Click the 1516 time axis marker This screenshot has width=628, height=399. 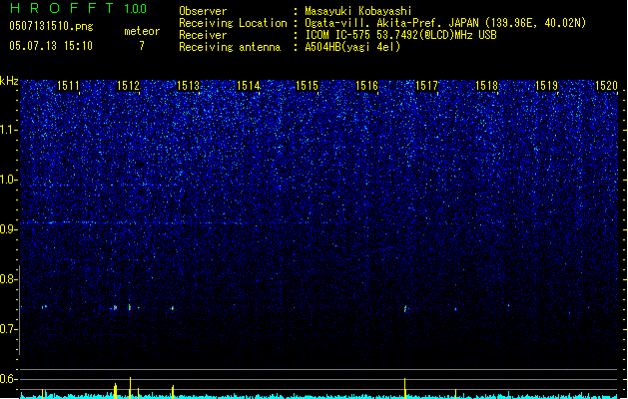[366, 86]
